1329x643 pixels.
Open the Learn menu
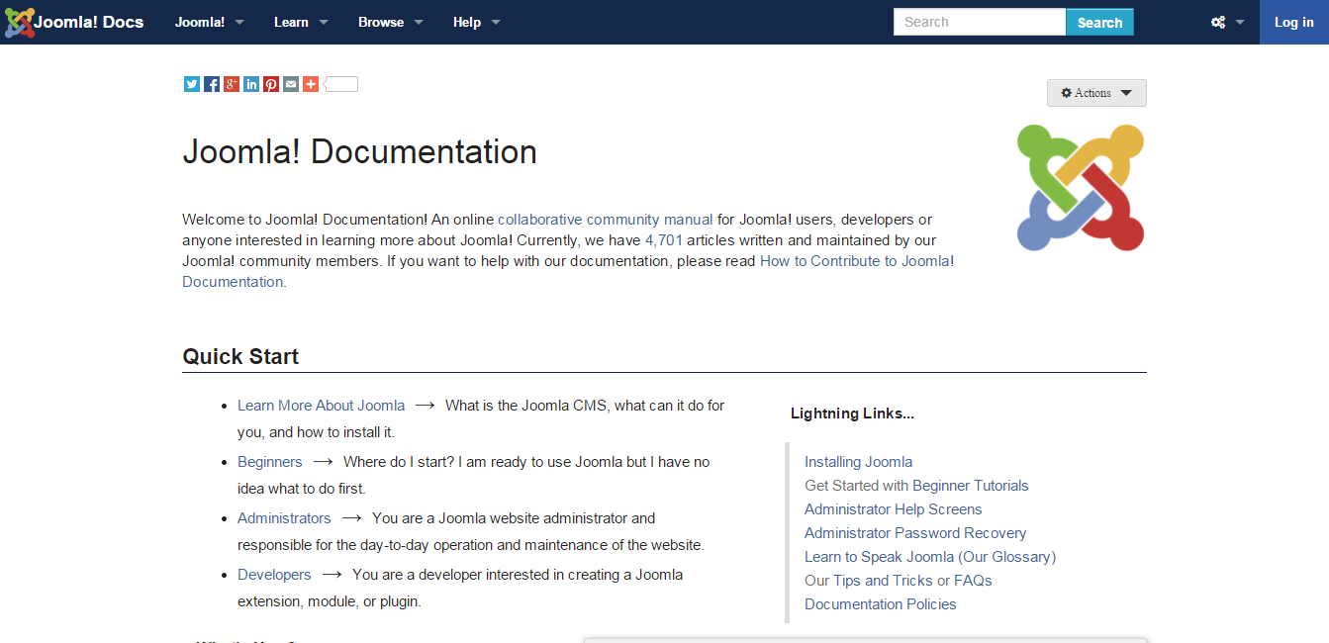[300, 21]
